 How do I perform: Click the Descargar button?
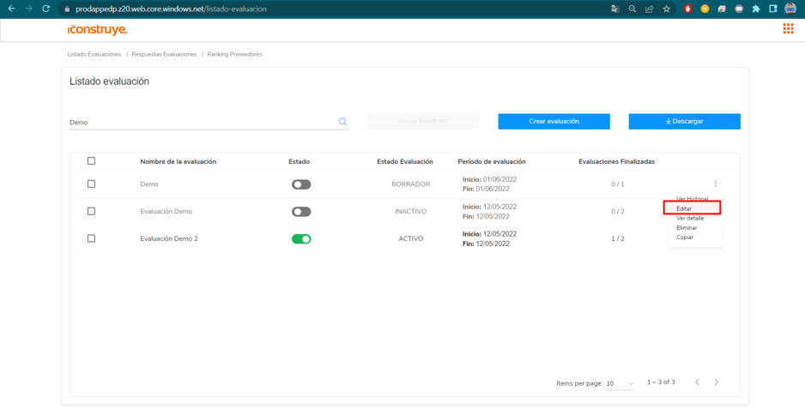[x=684, y=122]
